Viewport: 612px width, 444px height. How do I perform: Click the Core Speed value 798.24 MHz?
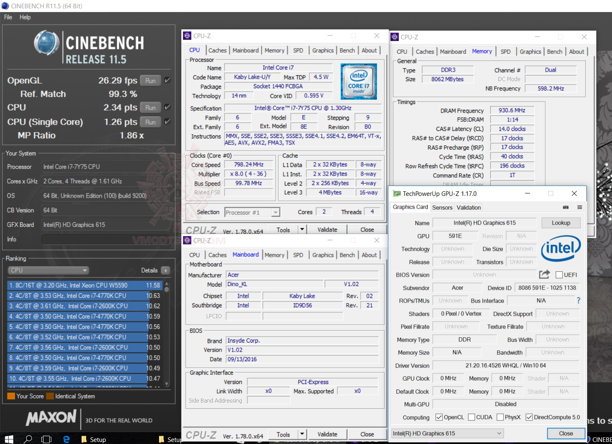click(x=248, y=164)
